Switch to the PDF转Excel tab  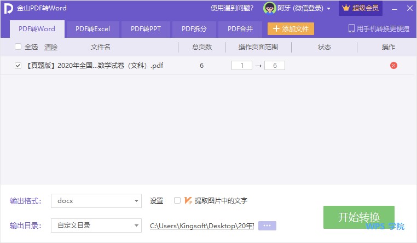(x=92, y=29)
